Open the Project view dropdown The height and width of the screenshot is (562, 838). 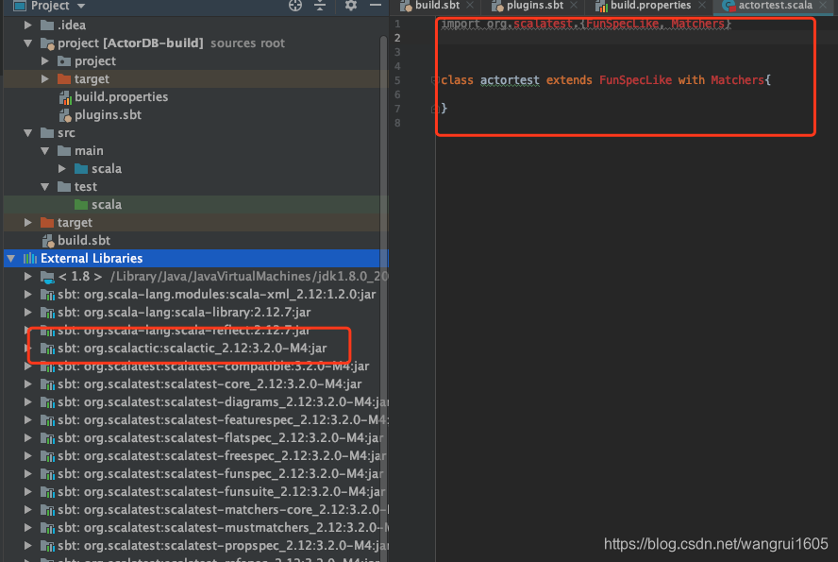(81, 6)
